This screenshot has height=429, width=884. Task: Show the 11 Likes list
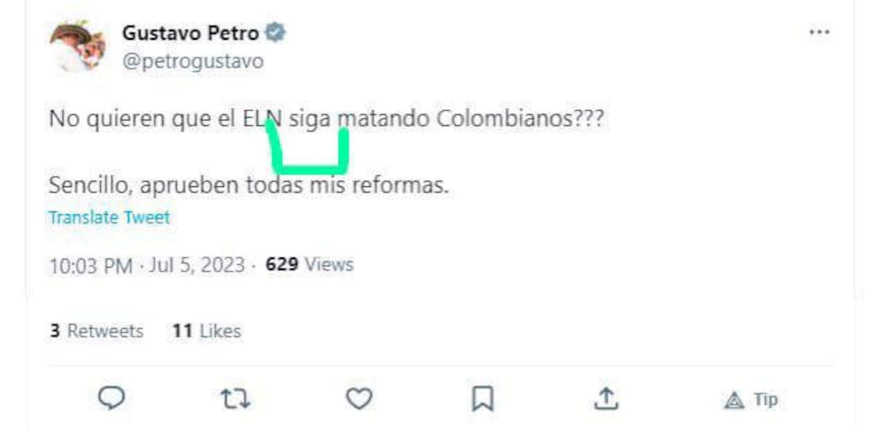[x=206, y=331]
